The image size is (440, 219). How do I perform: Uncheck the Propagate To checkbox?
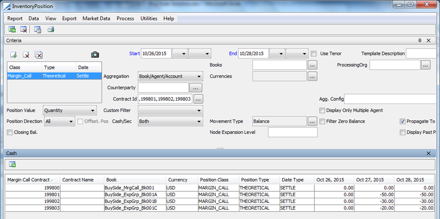pyautogui.click(x=402, y=122)
